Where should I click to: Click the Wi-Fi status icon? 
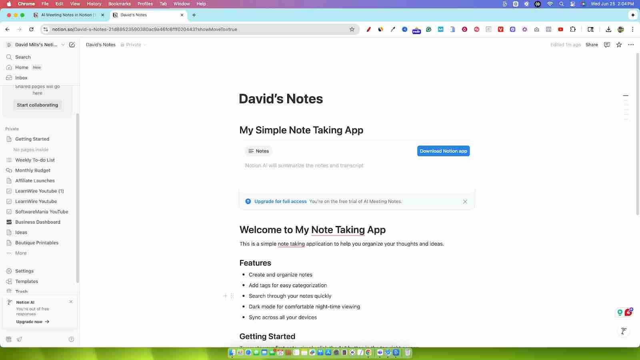pyautogui.click(x=550, y=4)
